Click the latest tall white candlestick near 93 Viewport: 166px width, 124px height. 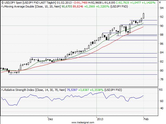pyautogui.click(x=144, y=16)
